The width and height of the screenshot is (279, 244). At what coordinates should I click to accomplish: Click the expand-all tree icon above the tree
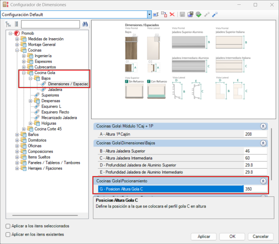coord(8,24)
